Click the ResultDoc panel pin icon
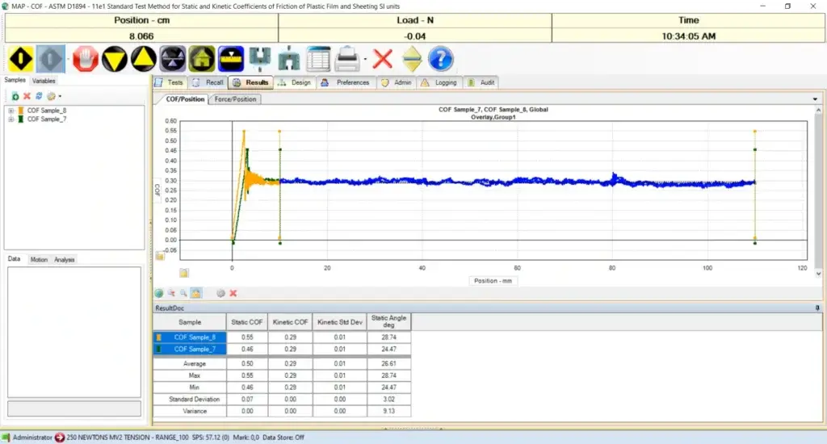Image resolution: width=827 pixels, height=444 pixels. pos(817,308)
